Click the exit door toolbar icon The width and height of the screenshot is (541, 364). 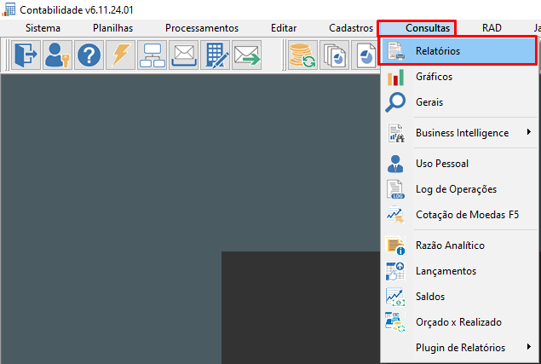coord(26,55)
